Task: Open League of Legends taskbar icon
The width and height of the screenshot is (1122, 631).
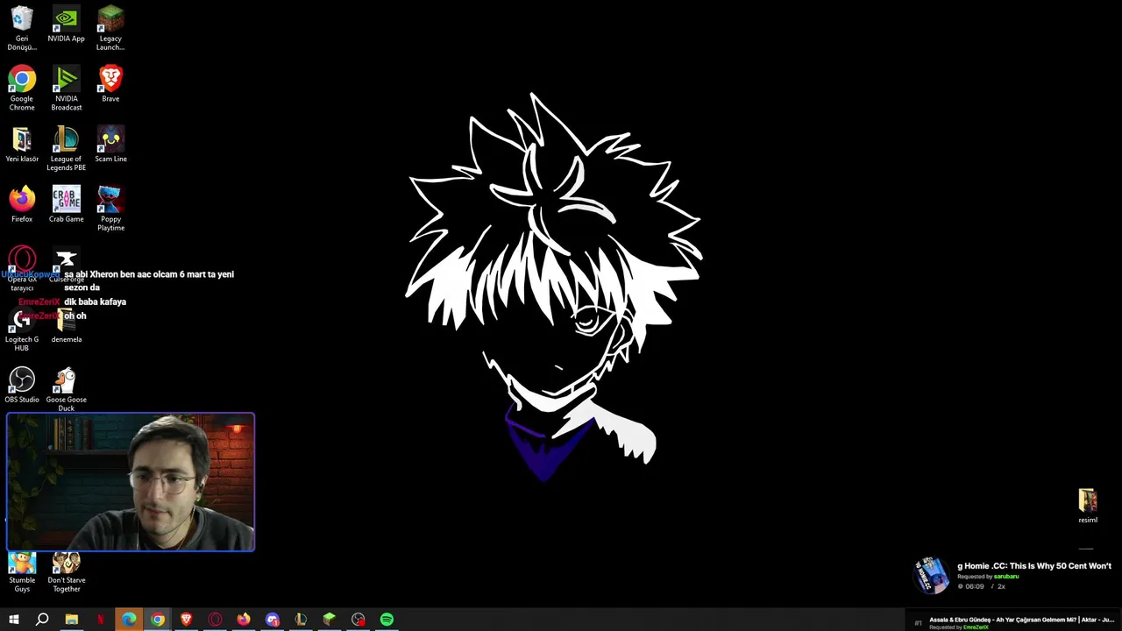Action: click(301, 620)
